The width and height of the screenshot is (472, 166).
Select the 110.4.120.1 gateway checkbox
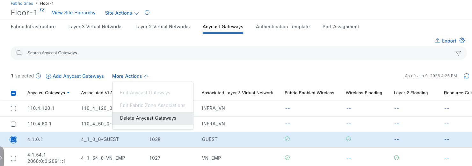13,109
